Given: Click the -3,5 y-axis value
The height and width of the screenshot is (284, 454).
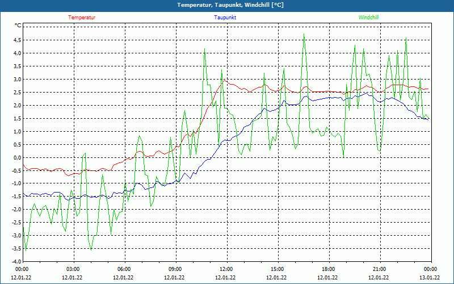Looking at the screenshot, I should click(x=16, y=248).
